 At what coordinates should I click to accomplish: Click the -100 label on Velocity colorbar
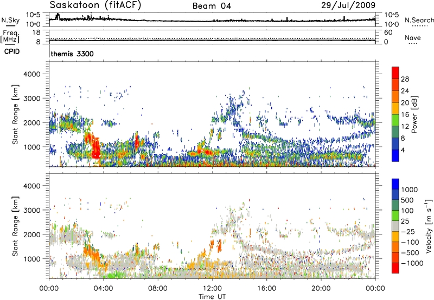[410, 242]
